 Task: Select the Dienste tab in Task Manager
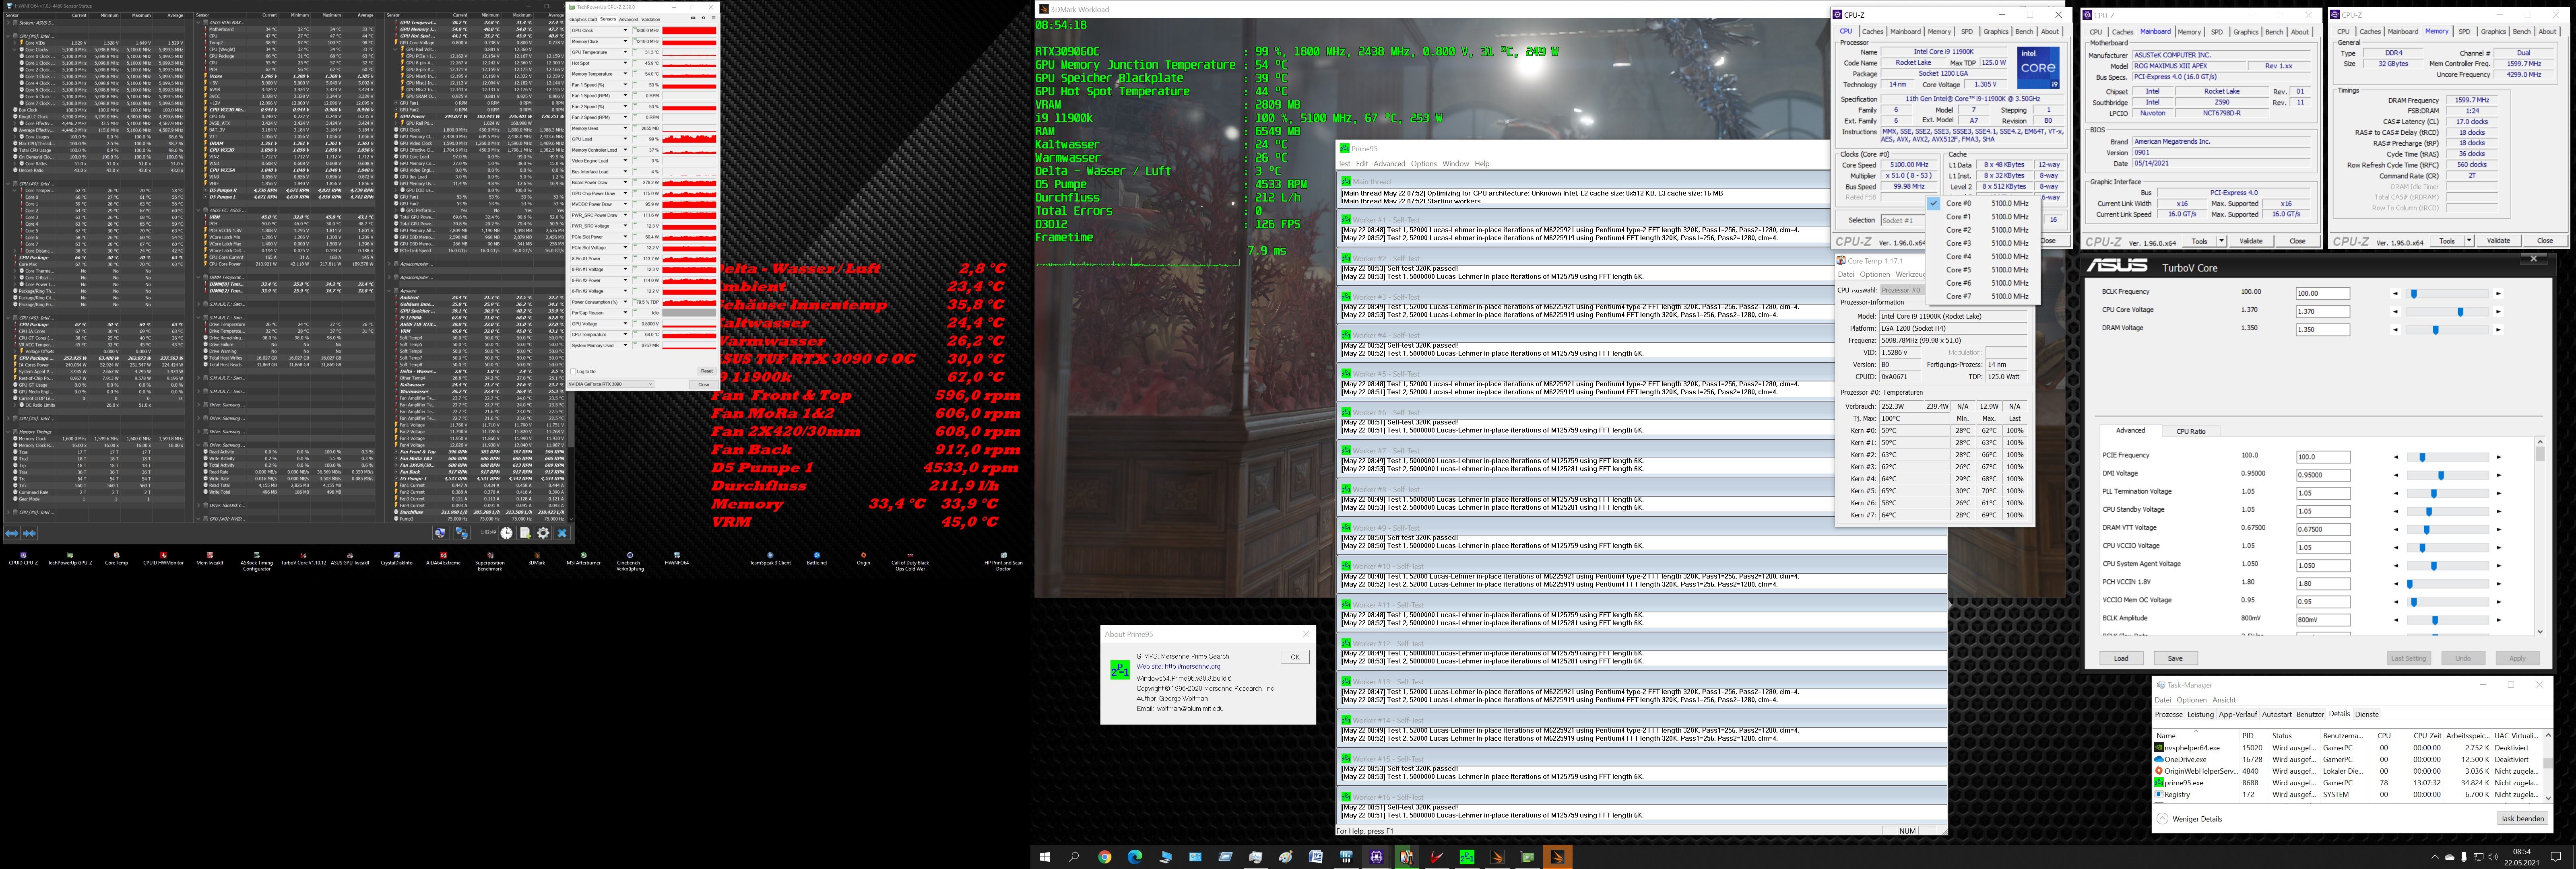click(2367, 714)
